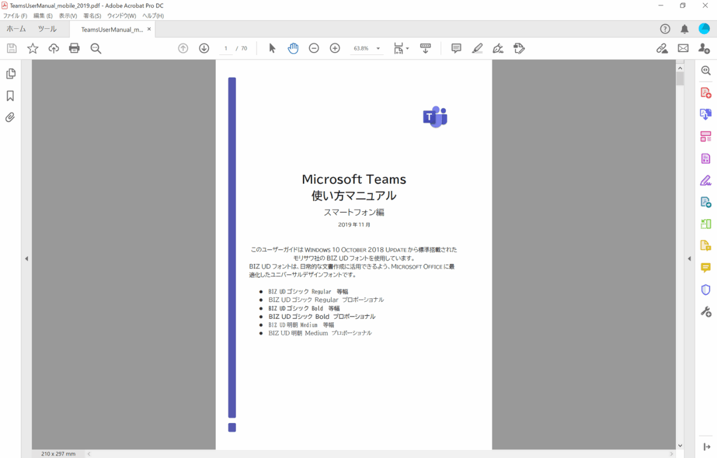The image size is (717, 458).
Task: Open the page thumbnails panel
Action: tap(10, 74)
